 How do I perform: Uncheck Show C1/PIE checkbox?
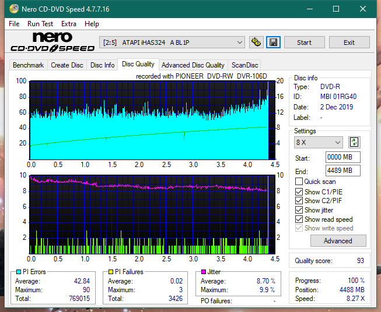click(299, 192)
